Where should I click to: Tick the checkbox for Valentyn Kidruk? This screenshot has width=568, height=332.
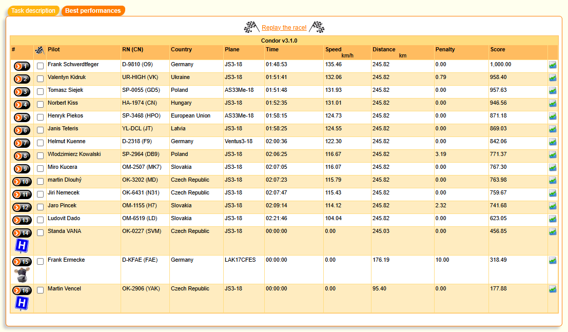point(40,79)
